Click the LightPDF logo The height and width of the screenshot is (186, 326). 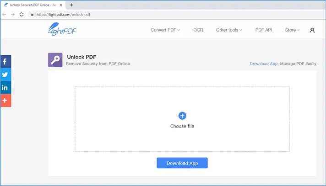[62, 29]
